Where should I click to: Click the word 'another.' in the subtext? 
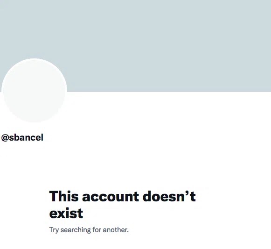click(116, 230)
